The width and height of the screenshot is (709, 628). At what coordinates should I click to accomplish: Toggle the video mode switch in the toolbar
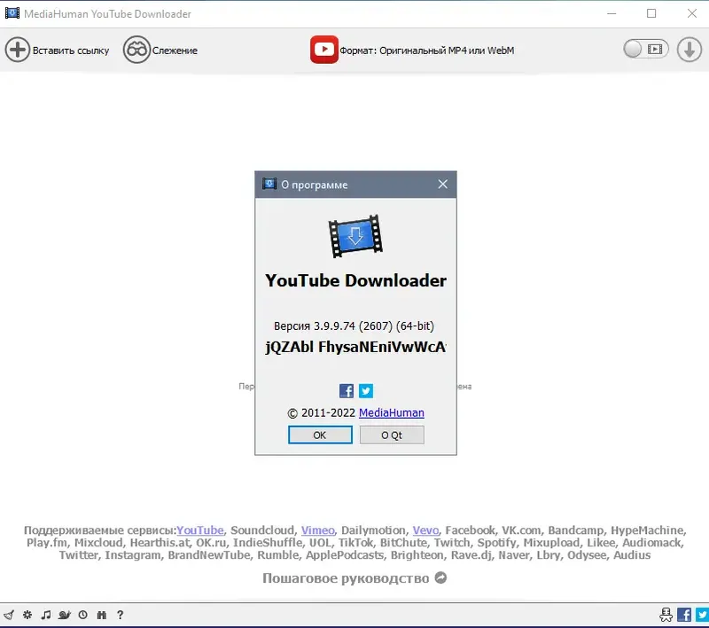[x=646, y=49]
